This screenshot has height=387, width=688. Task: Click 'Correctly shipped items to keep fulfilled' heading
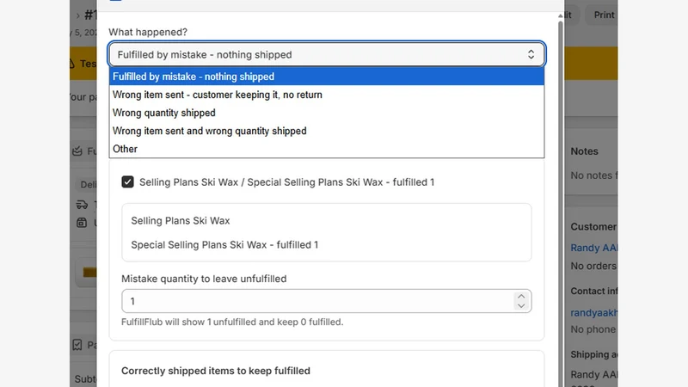coord(216,371)
